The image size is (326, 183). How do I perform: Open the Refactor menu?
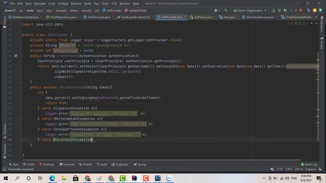click(x=76, y=4)
